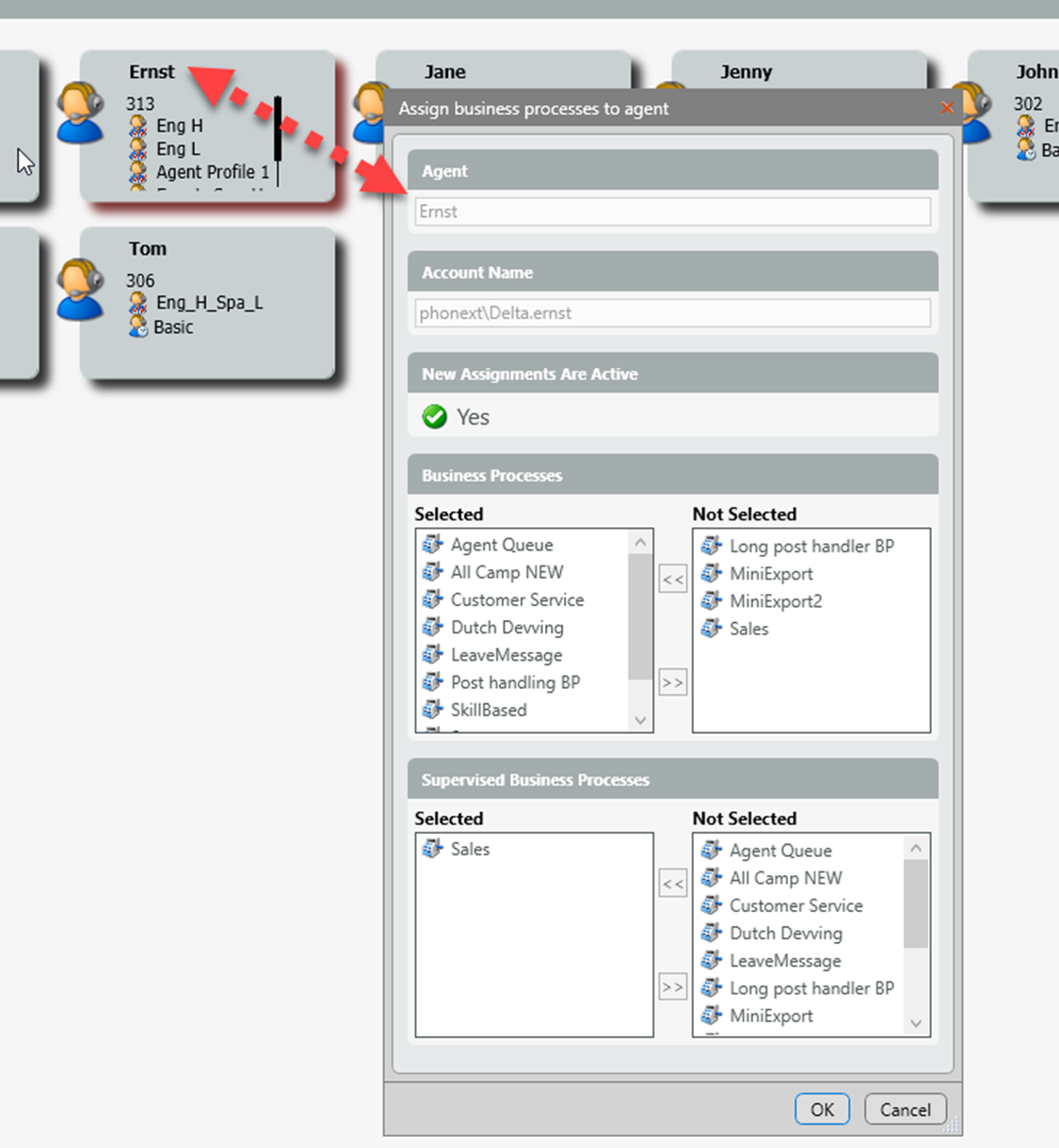
Task: Select Customer Service in selected business processes
Action: [x=517, y=600]
